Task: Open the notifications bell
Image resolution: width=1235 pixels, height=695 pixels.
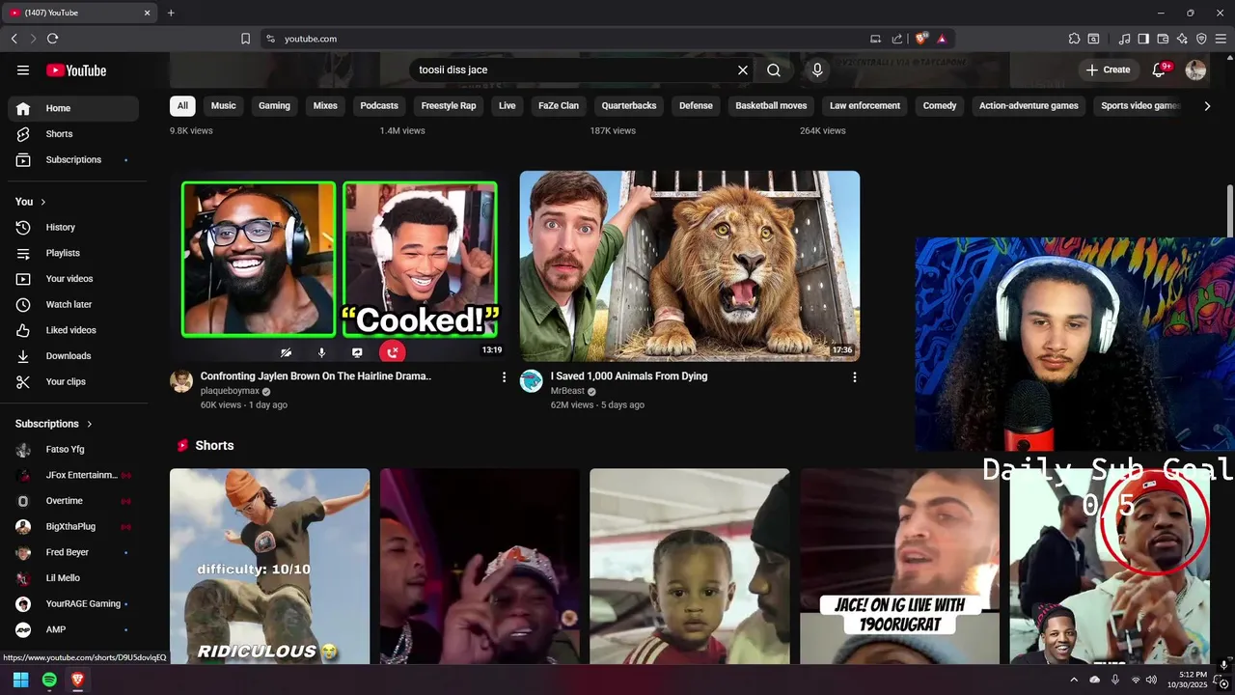Action: coord(1160,70)
